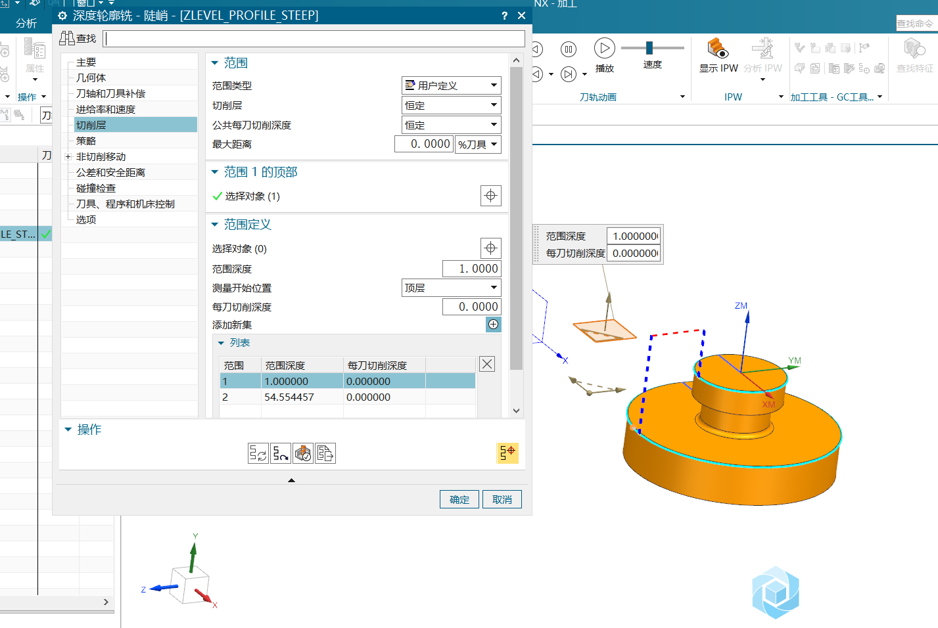Select list row with depth 54.554457
Image resolution: width=938 pixels, height=628 pixels.
pyautogui.click(x=348, y=397)
